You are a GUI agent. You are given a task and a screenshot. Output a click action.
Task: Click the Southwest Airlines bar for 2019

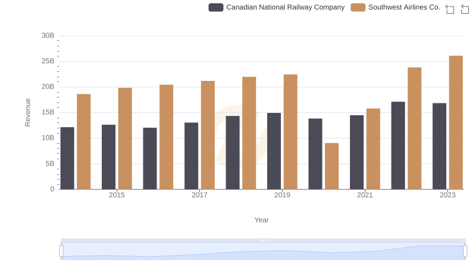pyautogui.click(x=290, y=132)
